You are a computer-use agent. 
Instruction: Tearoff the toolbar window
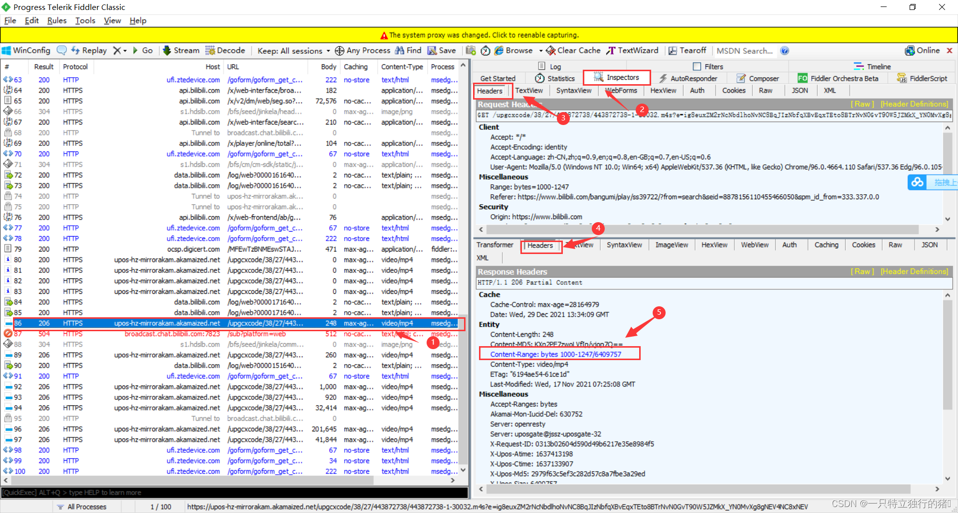tap(688, 50)
